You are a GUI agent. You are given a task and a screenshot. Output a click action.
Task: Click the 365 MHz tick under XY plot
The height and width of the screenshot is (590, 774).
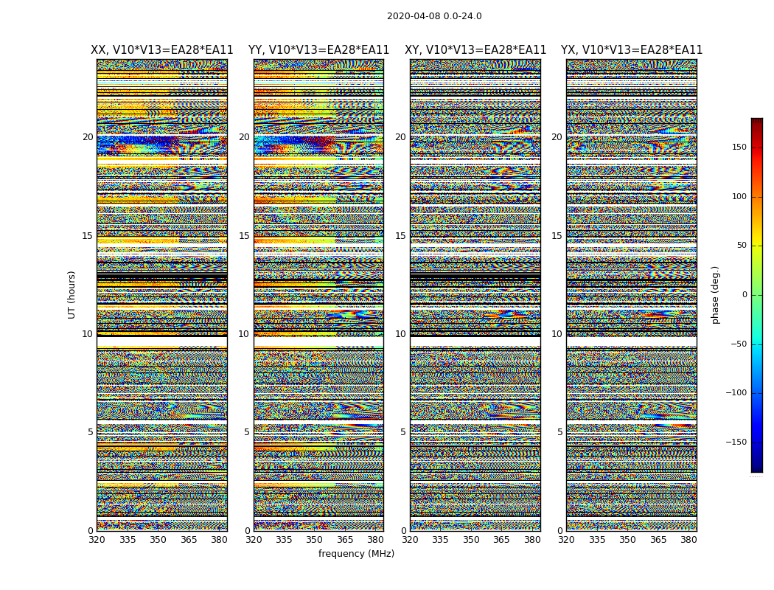click(501, 540)
